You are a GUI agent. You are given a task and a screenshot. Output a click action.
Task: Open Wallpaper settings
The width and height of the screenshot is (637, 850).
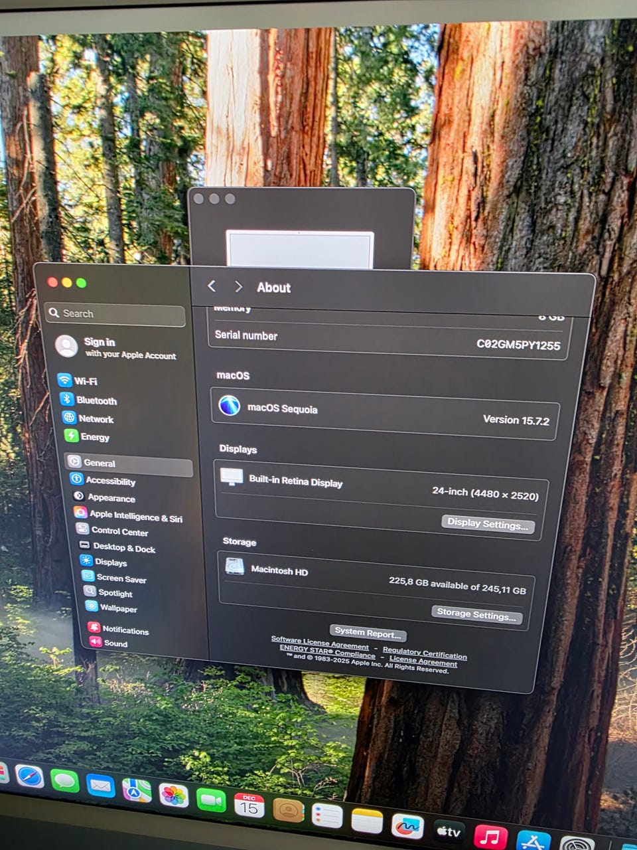tap(111, 608)
